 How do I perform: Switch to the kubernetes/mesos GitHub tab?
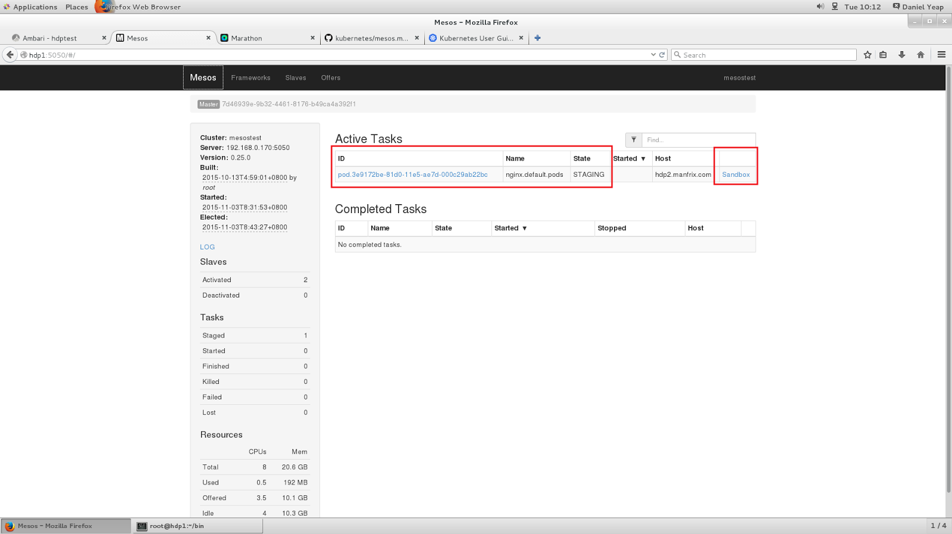[371, 38]
